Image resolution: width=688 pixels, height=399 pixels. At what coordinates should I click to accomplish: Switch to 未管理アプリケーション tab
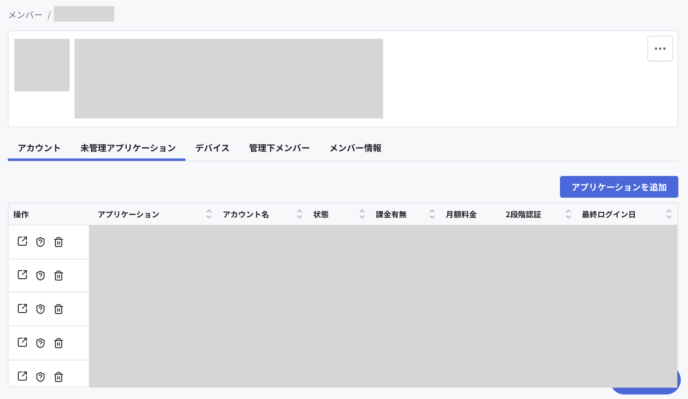128,148
